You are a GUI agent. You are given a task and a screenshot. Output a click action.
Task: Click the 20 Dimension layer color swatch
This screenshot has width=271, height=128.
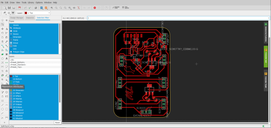tap(11, 90)
